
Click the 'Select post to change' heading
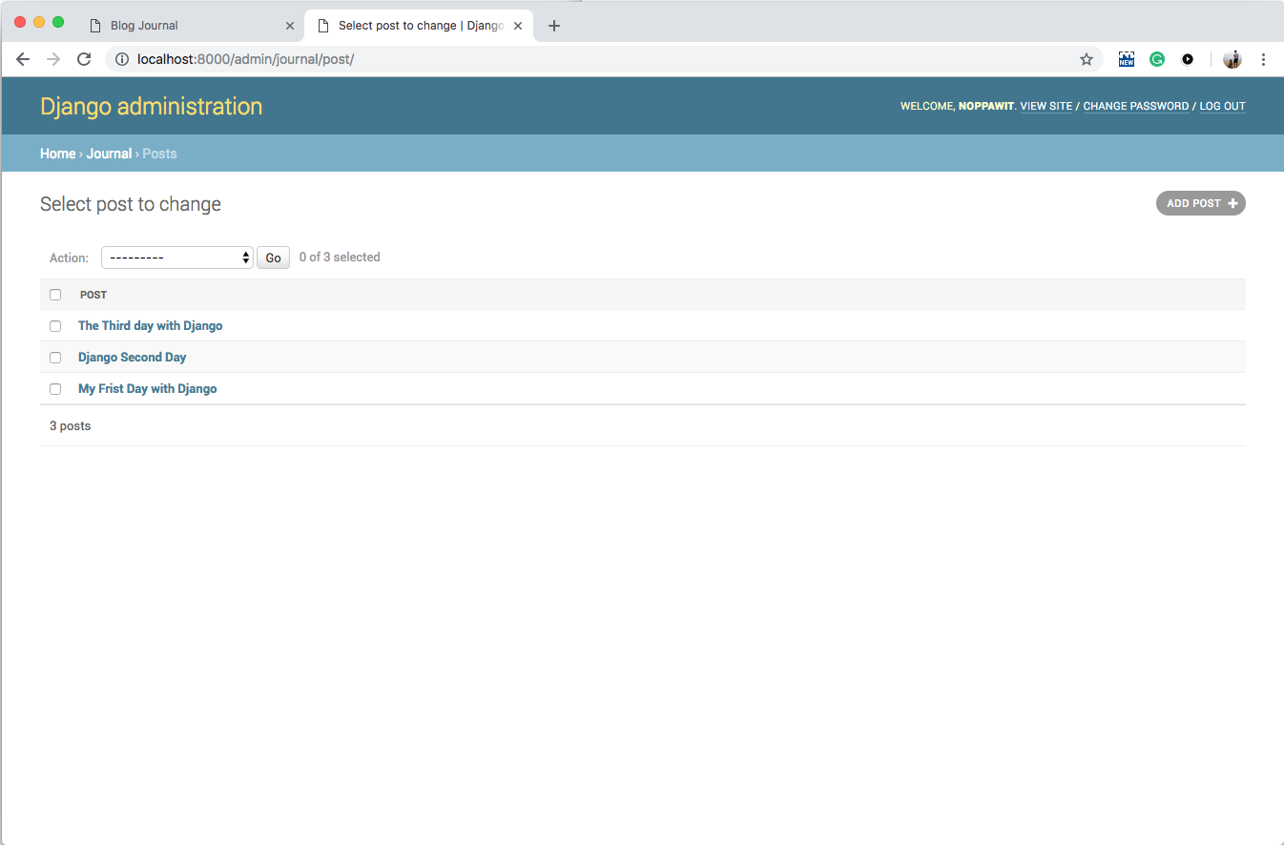131,204
